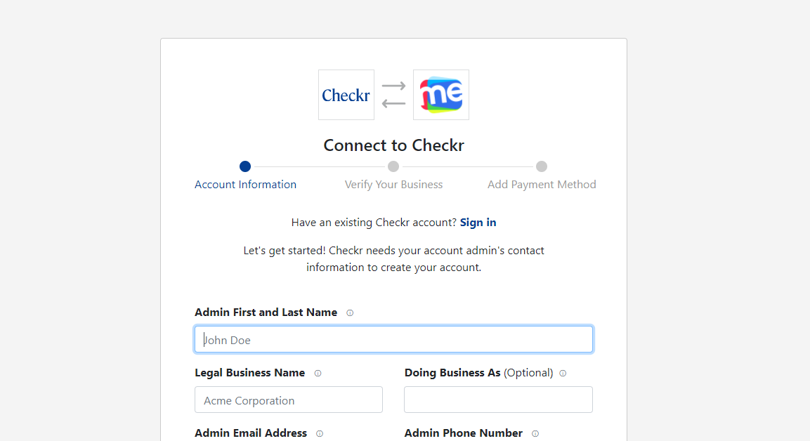Click info icon beside Admin First and Last Name
Viewport: 810px width, 441px height.
(x=350, y=313)
